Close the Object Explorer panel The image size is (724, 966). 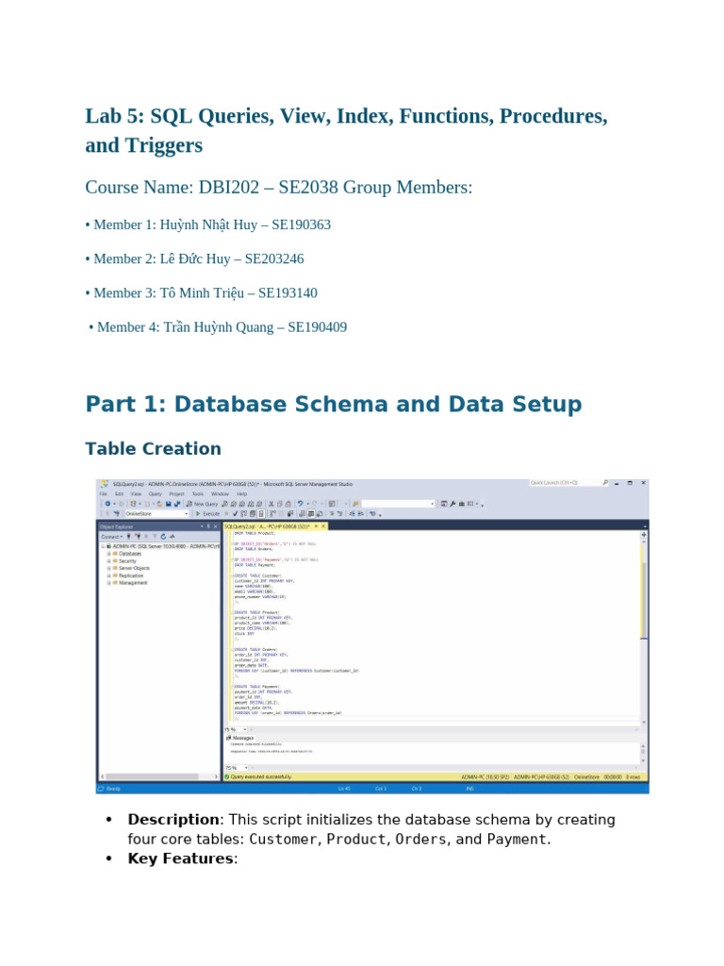pos(216,526)
